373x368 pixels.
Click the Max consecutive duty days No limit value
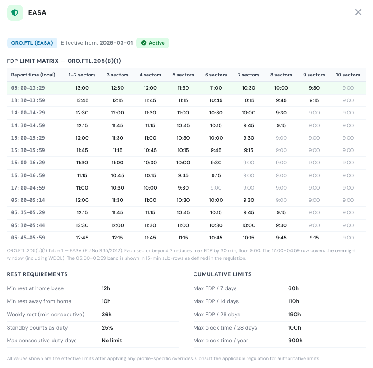[112, 341]
